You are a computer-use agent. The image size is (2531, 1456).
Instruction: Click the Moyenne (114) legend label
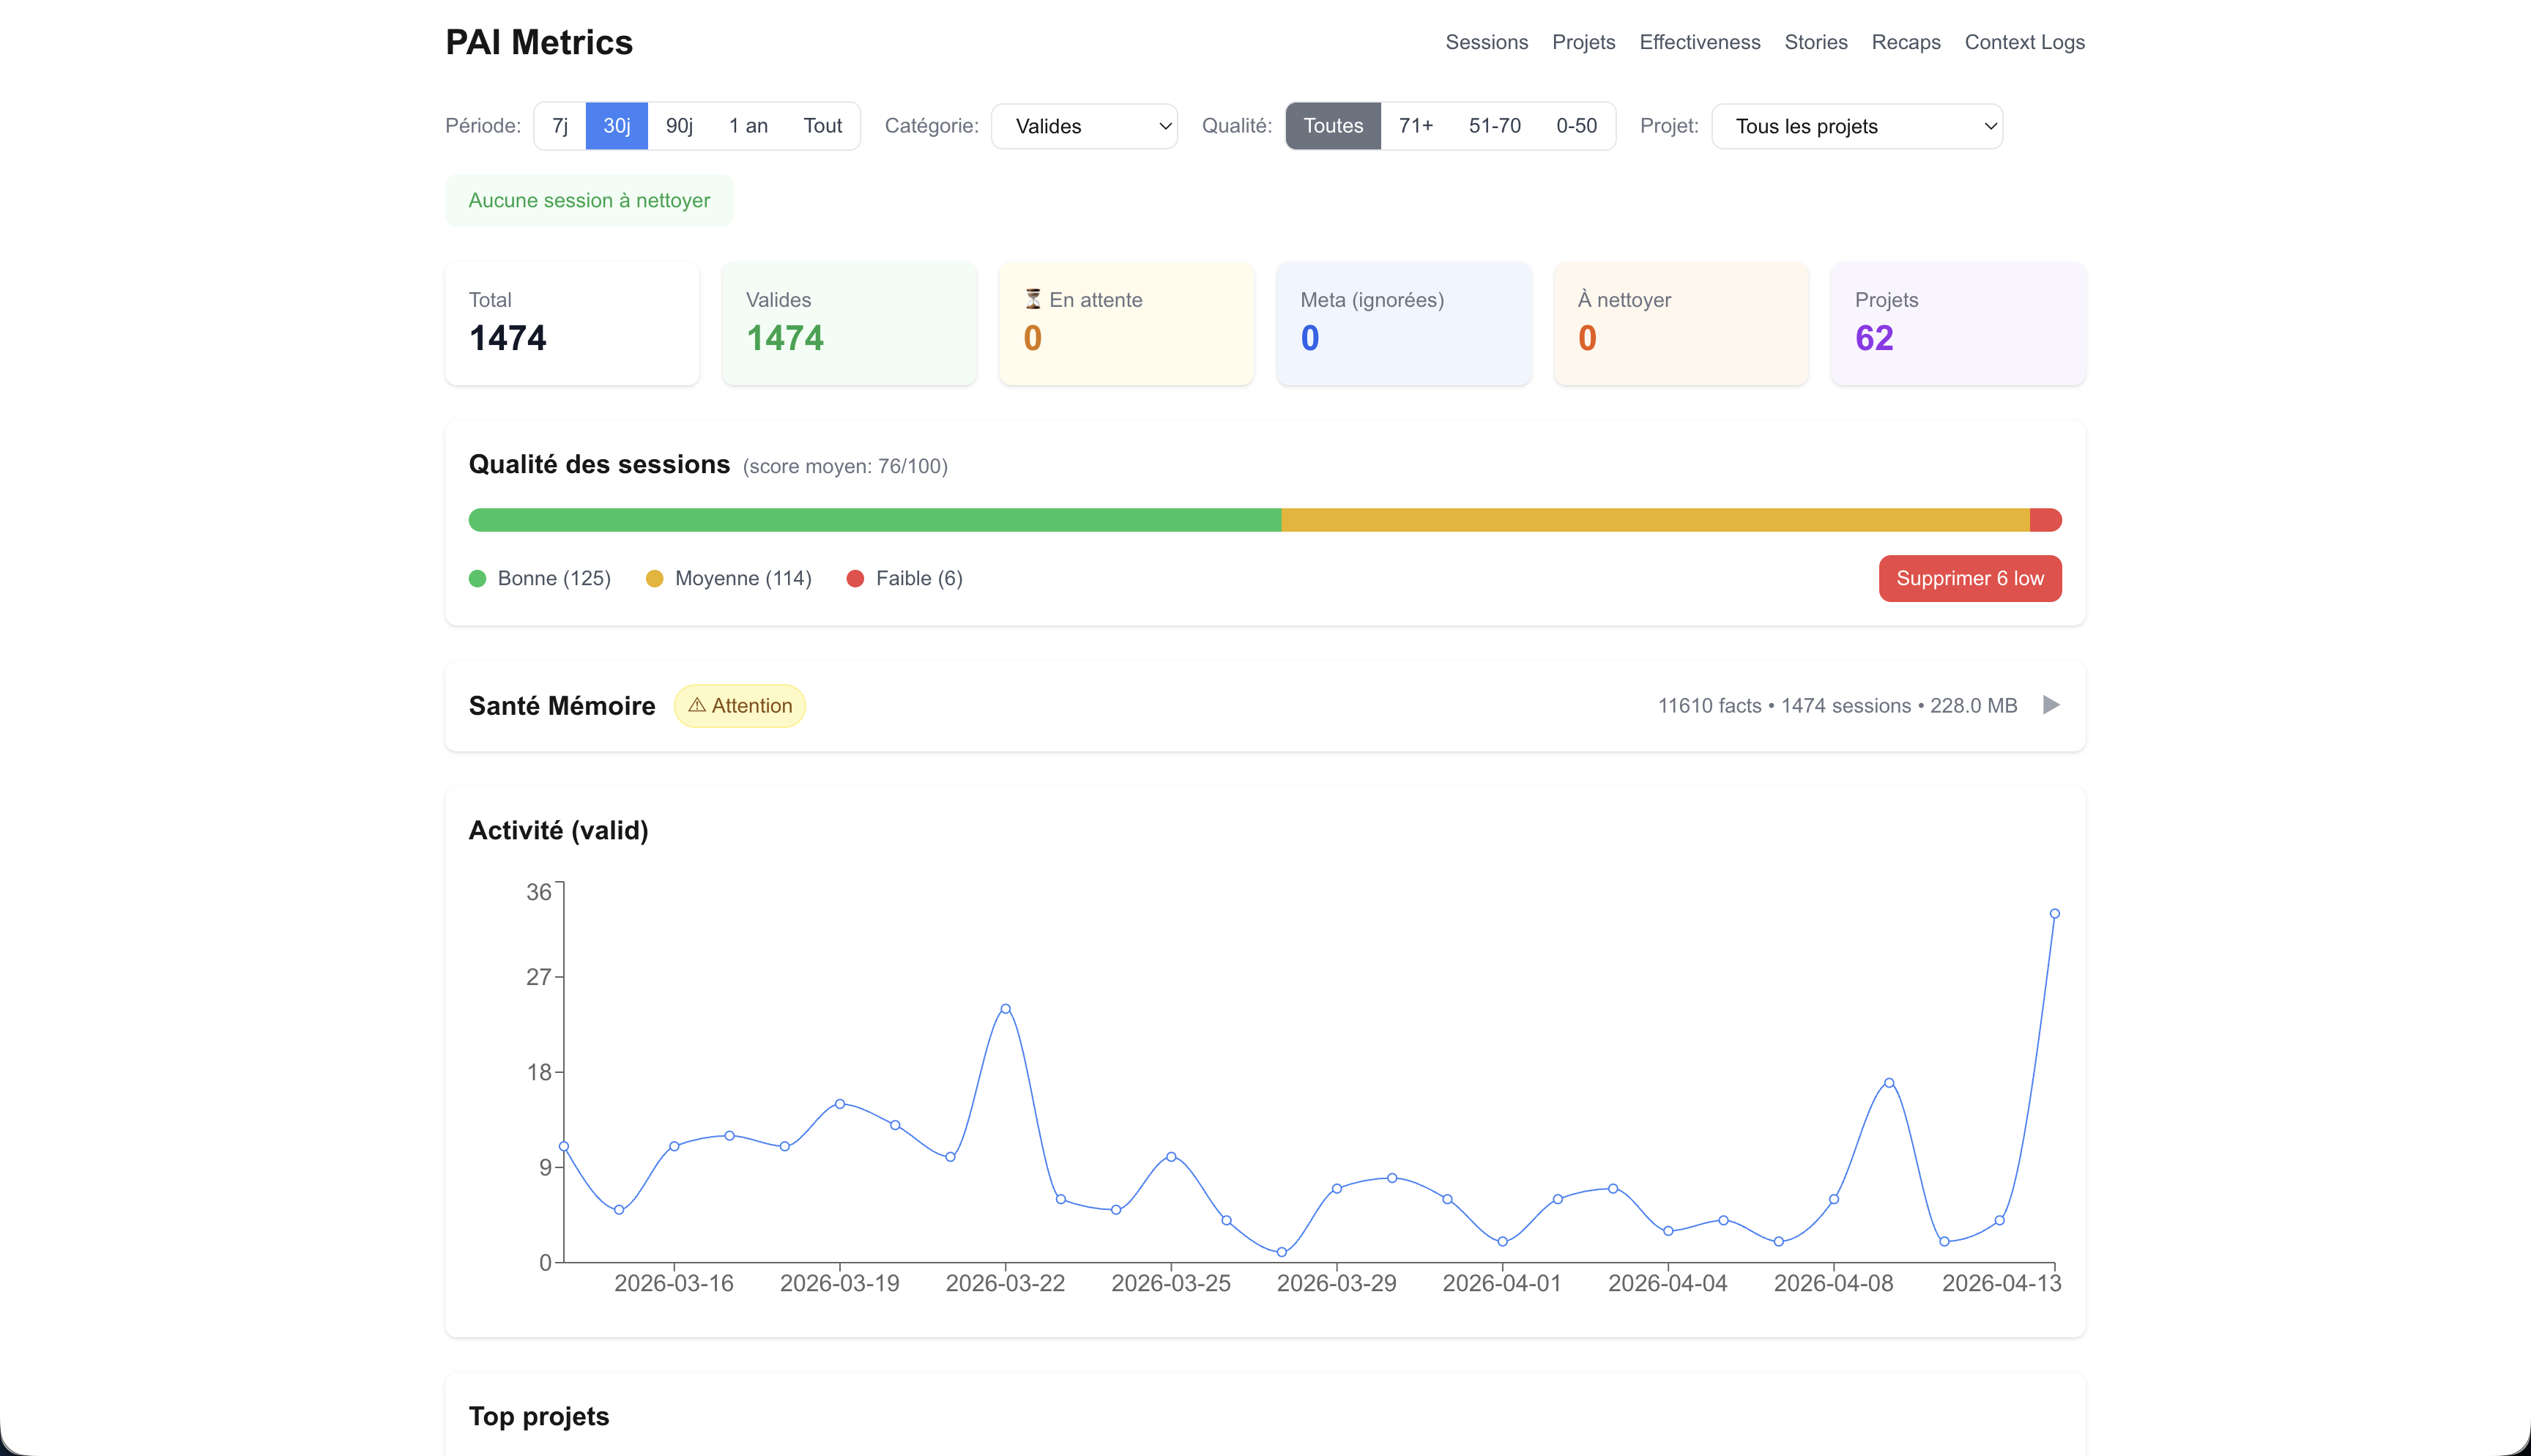743,578
